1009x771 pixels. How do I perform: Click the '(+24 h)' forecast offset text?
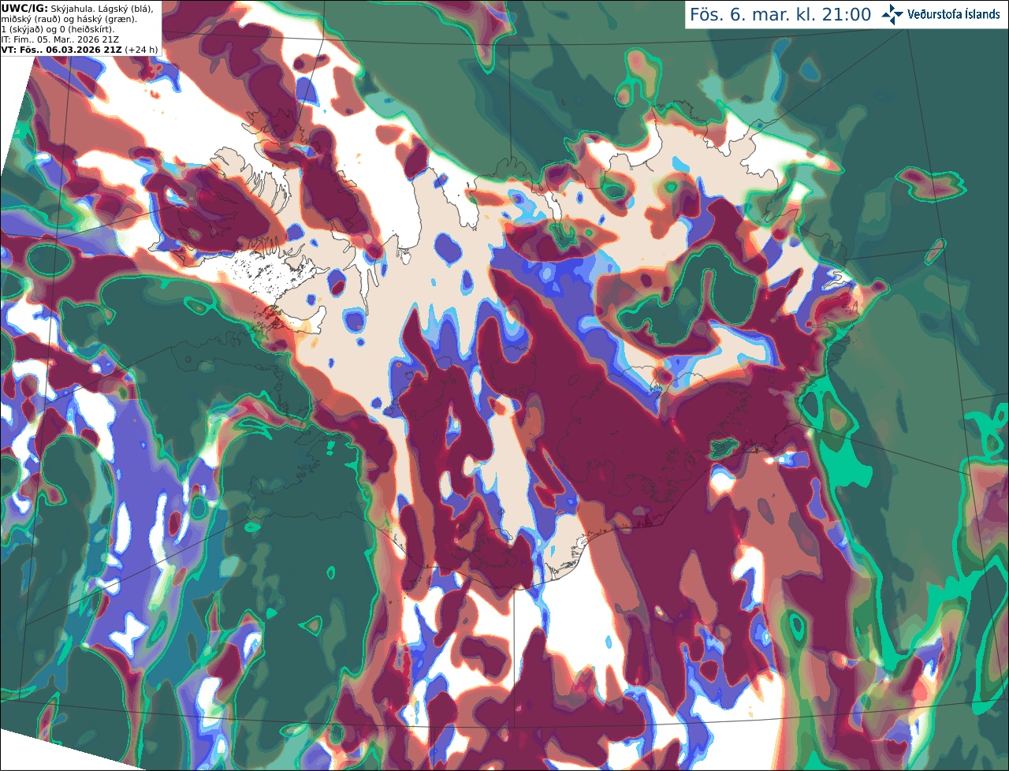[140, 50]
